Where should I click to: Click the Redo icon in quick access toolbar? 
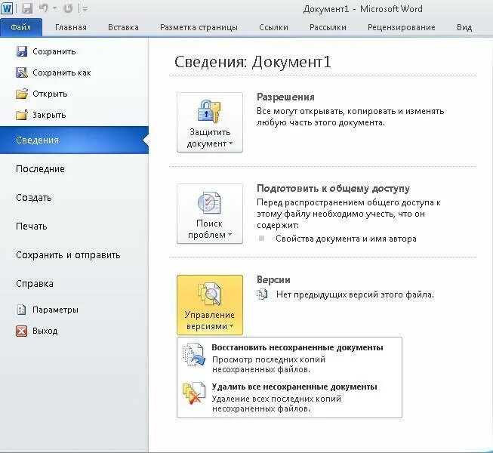[x=68, y=8]
